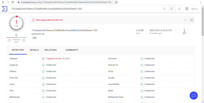Viewport: 204px width, 103px height.
Task: Reload the page in browser
Action: (13, 2)
